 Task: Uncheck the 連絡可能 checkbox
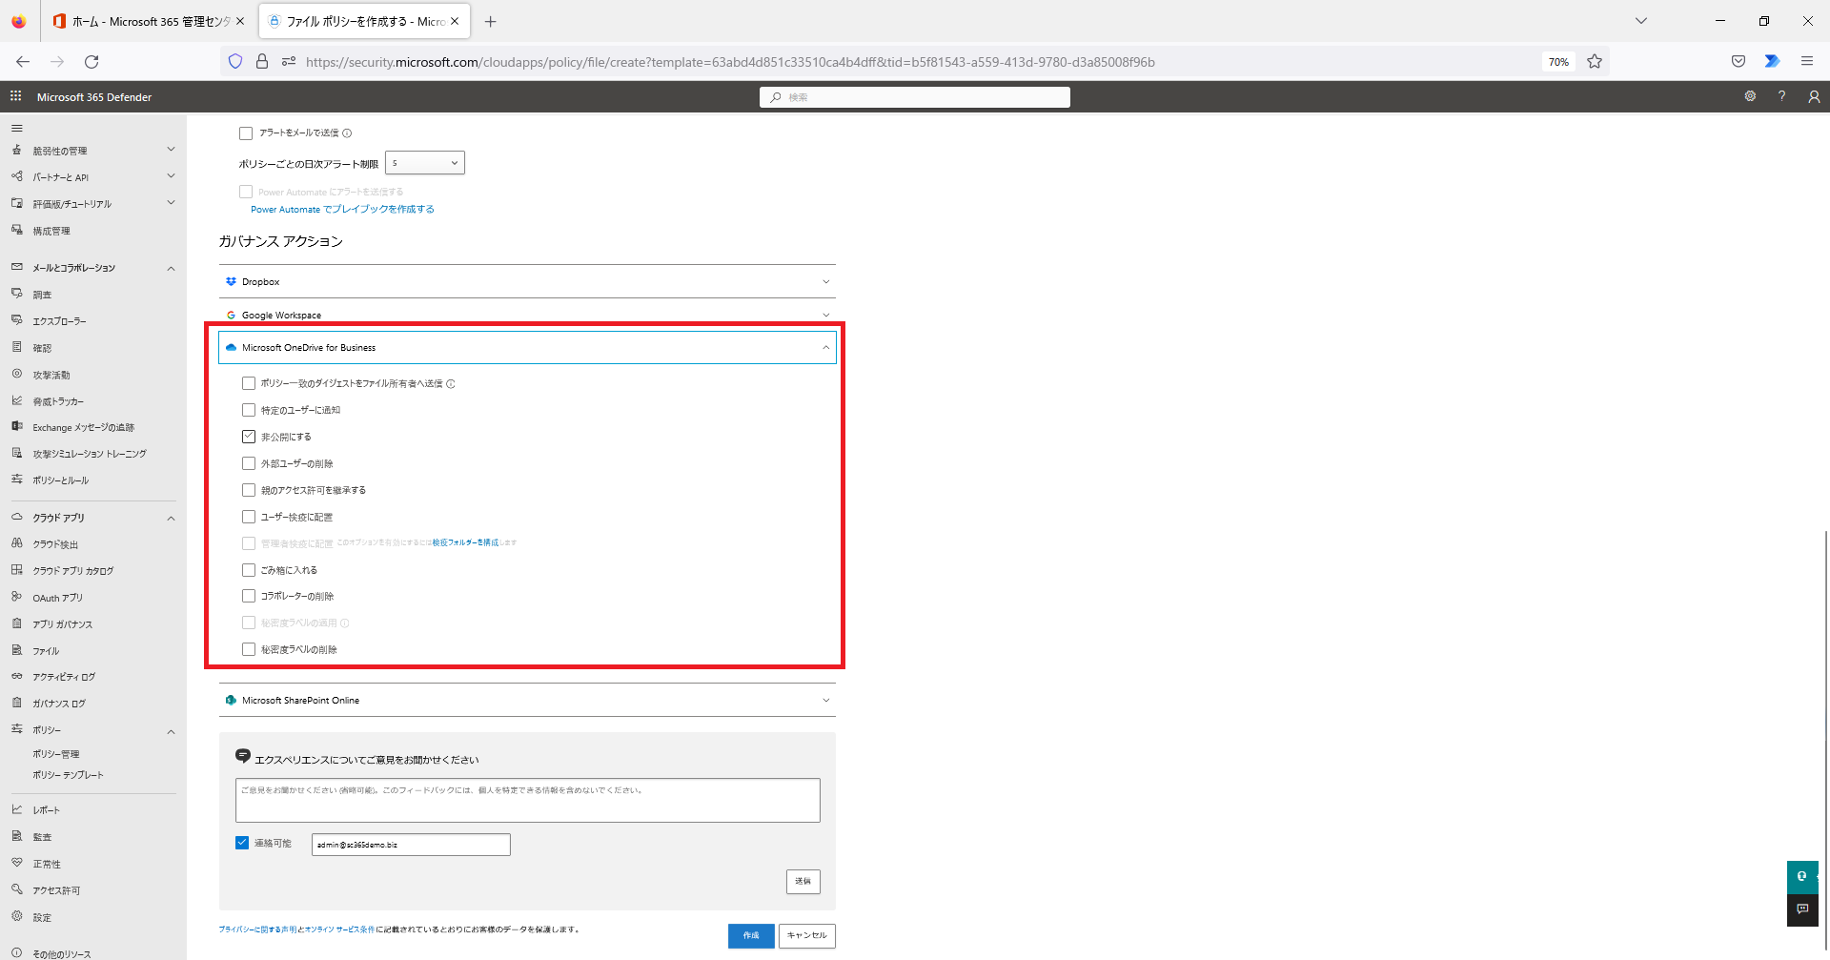[242, 843]
